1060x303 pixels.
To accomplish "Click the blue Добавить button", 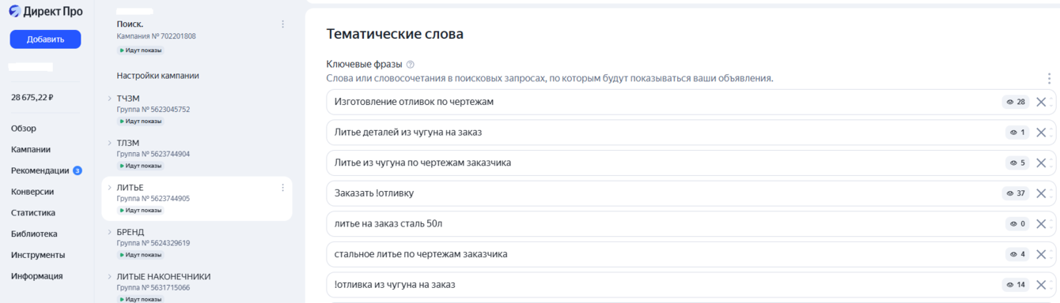I will [x=45, y=39].
